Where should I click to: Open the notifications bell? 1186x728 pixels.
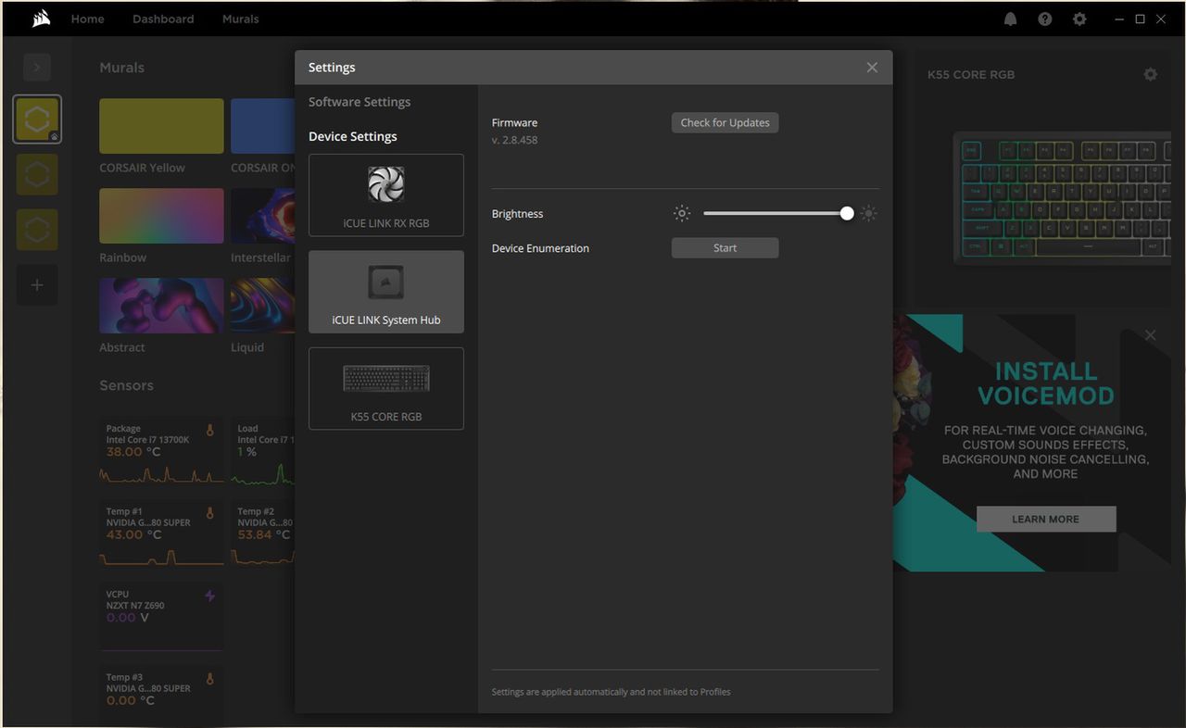click(1011, 19)
